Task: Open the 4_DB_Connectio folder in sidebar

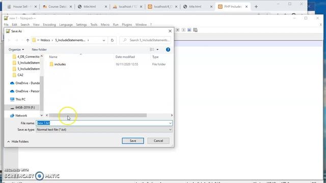Action: pyautogui.click(x=26, y=56)
